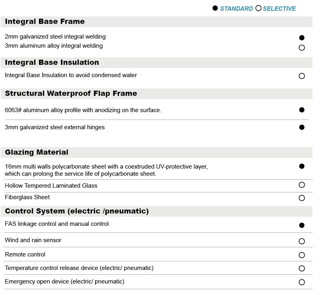Click the Control System section header

pos(77,211)
